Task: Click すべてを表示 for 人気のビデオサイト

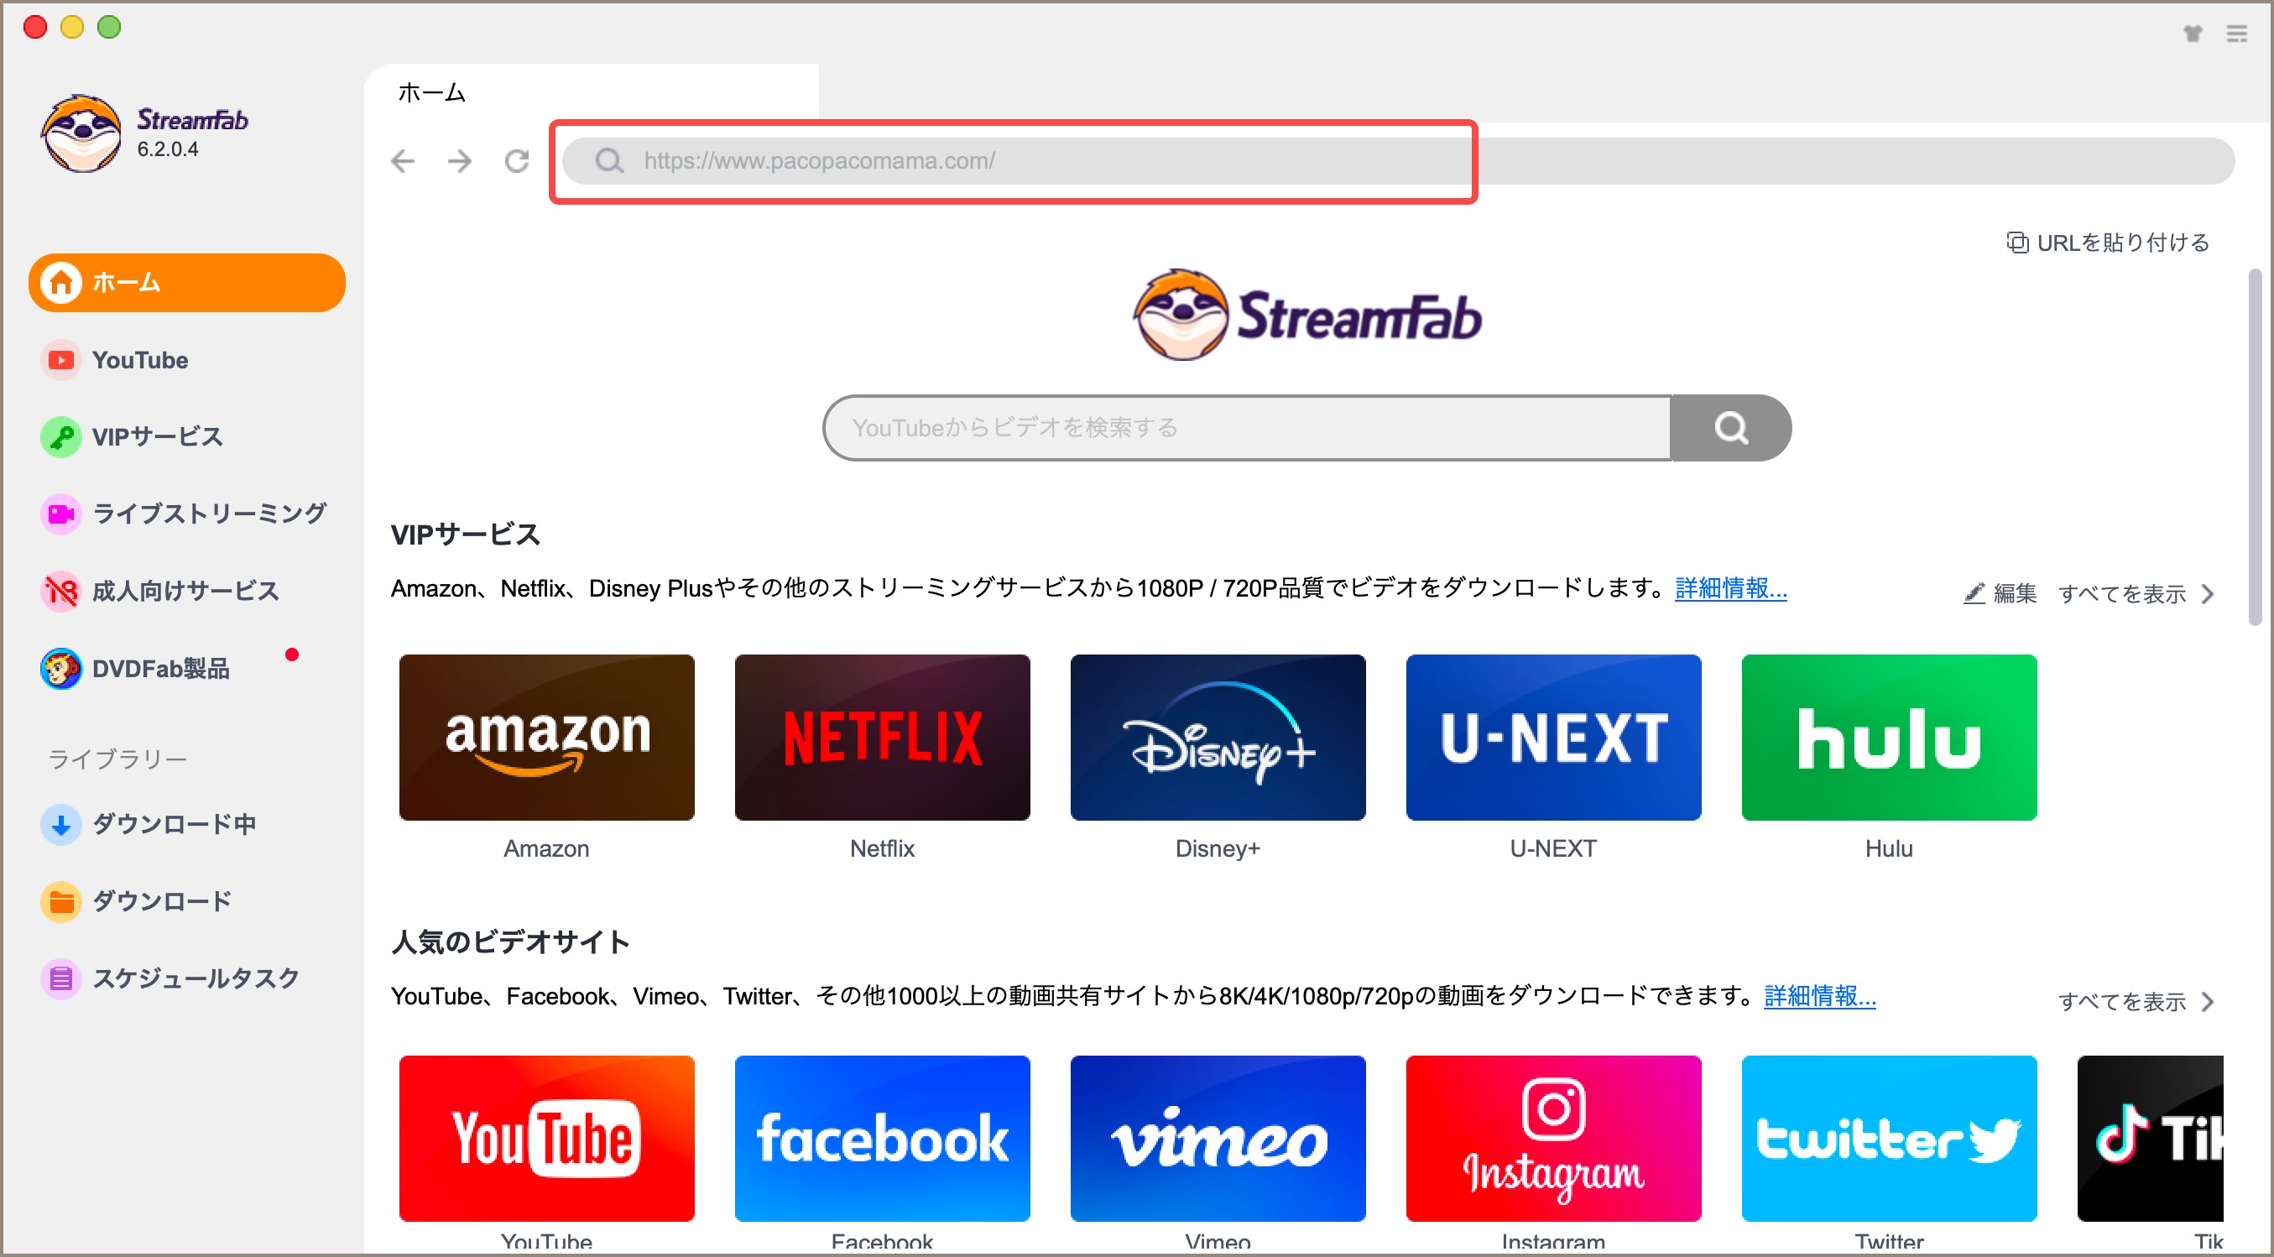Action: (x=2136, y=1001)
